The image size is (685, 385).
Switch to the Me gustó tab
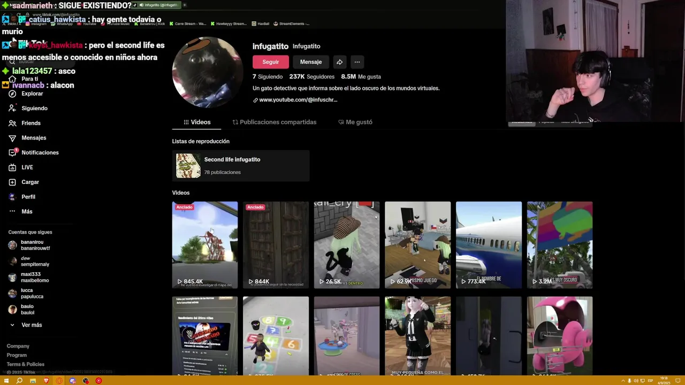(x=355, y=122)
